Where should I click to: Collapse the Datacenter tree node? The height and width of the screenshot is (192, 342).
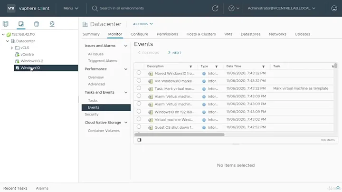tap(8, 41)
